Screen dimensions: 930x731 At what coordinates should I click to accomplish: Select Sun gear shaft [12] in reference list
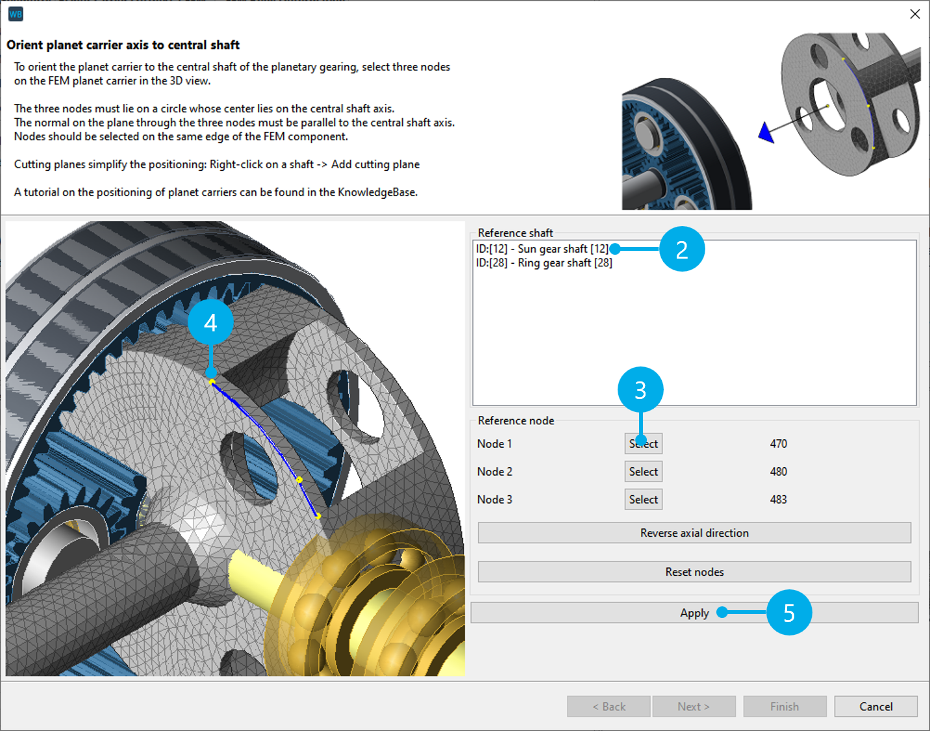point(542,249)
